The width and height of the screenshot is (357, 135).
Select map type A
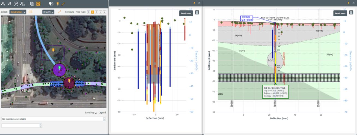tap(93, 12)
